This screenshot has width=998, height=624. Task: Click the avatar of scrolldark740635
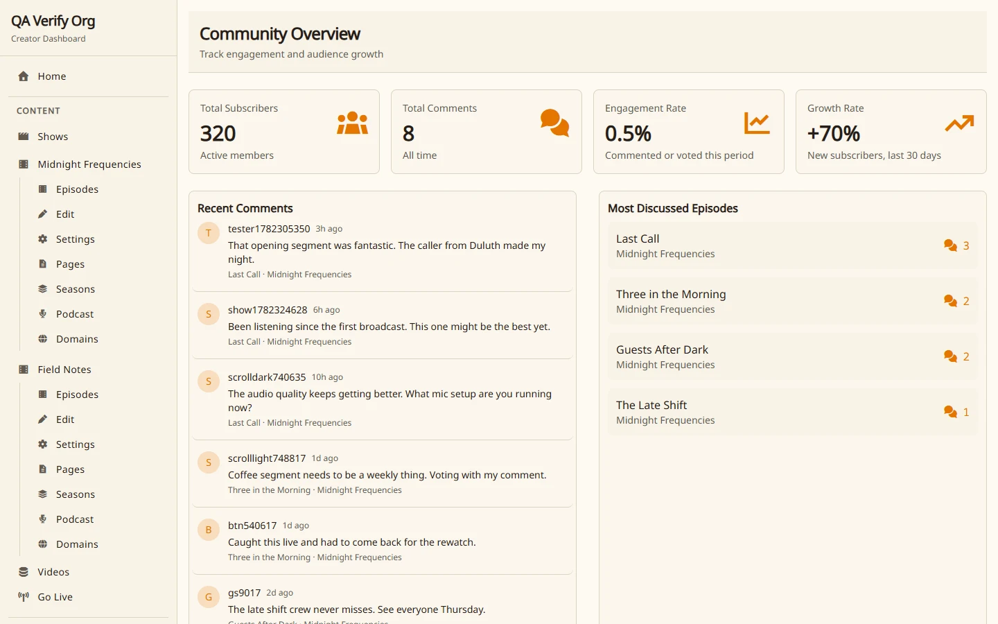(209, 381)
